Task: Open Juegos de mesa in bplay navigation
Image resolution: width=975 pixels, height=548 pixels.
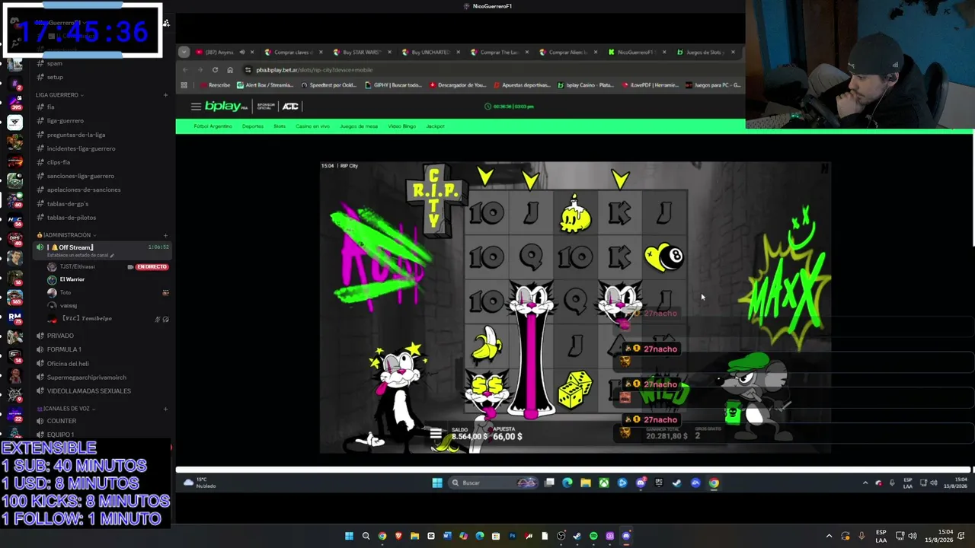Action: 359,126
